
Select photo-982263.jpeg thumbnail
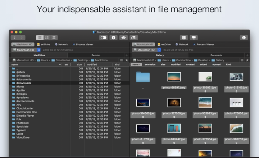tap(236, 128)
